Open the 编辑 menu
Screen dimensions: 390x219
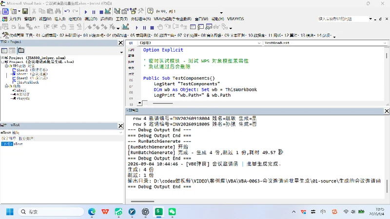pyautogui.click(x=30, y=19)
